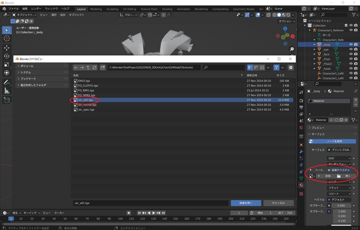Uncheck Collection exclude checkbox in outliner
The image size is (360, 230).
(346, 25)
